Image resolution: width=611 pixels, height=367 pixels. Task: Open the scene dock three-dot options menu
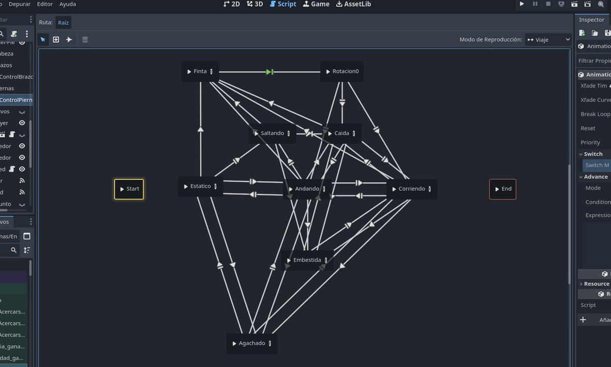[x=27, y=34]
